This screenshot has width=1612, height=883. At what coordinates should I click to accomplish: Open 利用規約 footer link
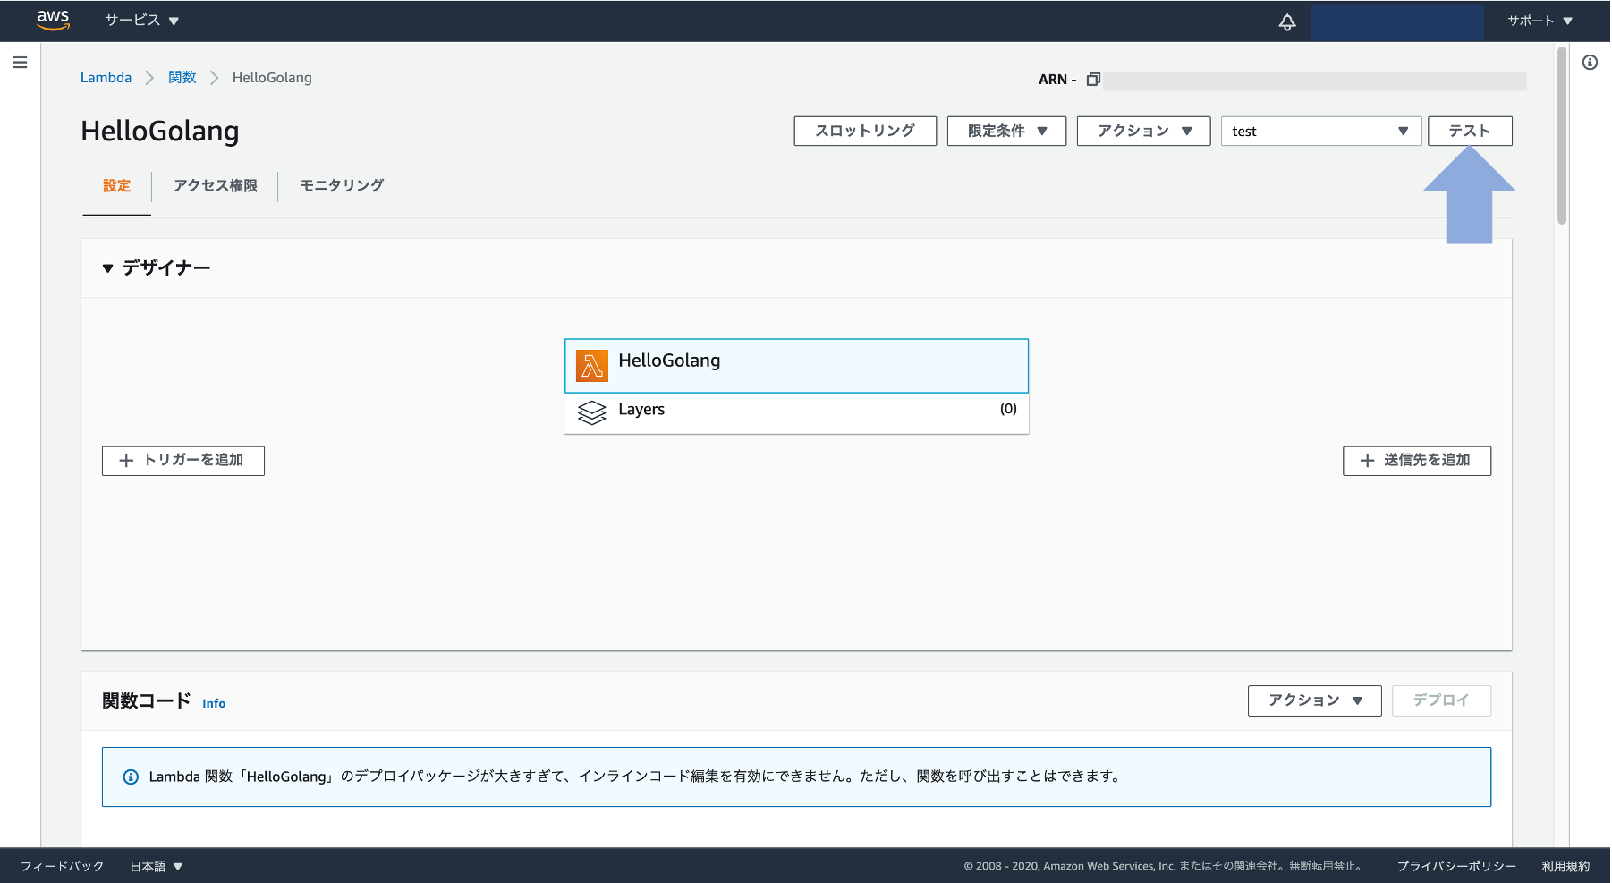[1565, 866]
